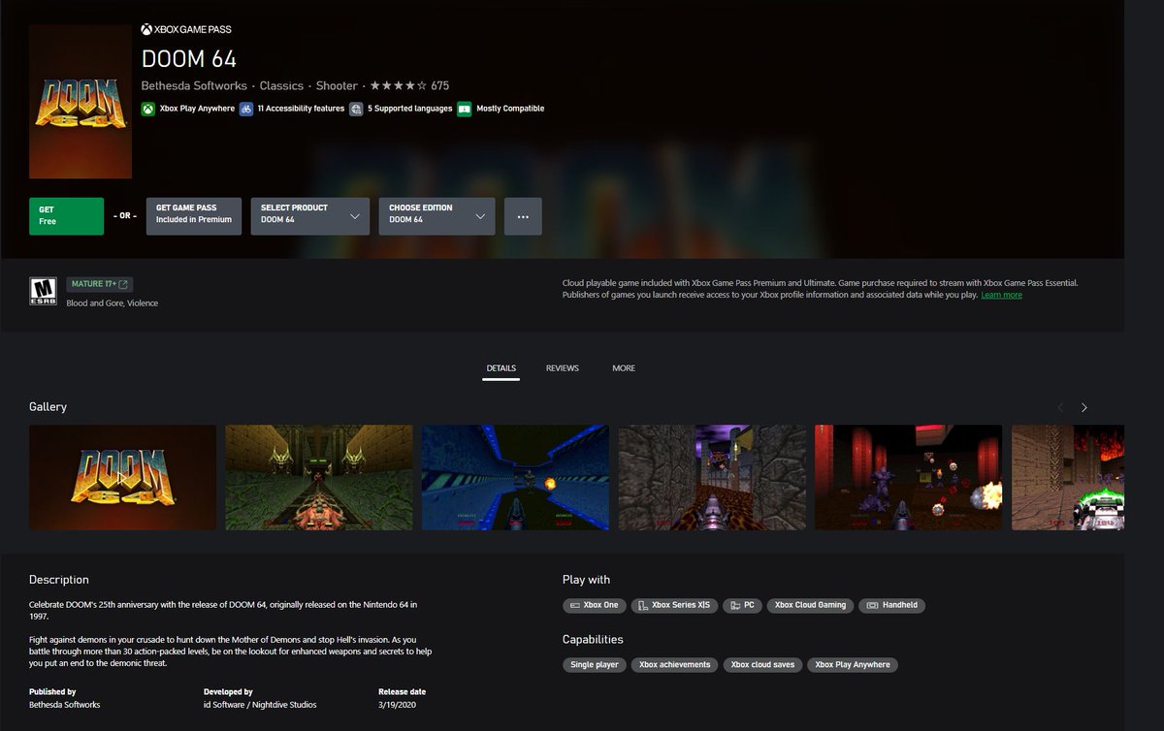Image resolution: width=1164 pixels, height=731 pixels.
Task: Open the blue tunnel gallery screenshot
Action: [515, 477]
